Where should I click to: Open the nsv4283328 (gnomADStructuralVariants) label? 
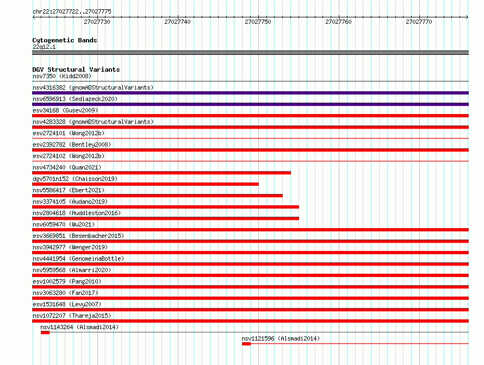93,122
